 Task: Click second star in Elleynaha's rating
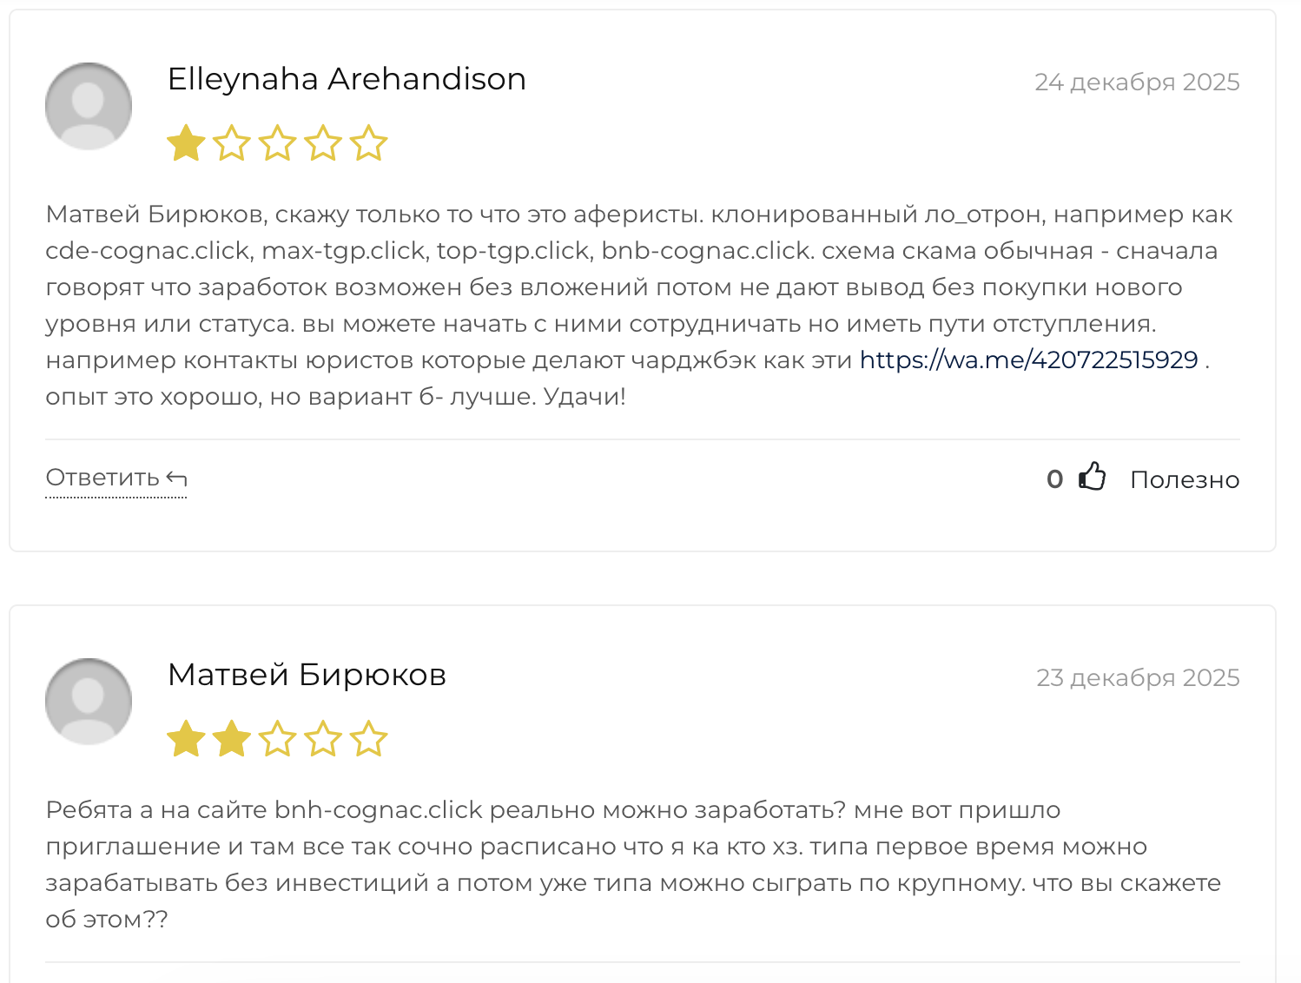[x=232, y=143]
